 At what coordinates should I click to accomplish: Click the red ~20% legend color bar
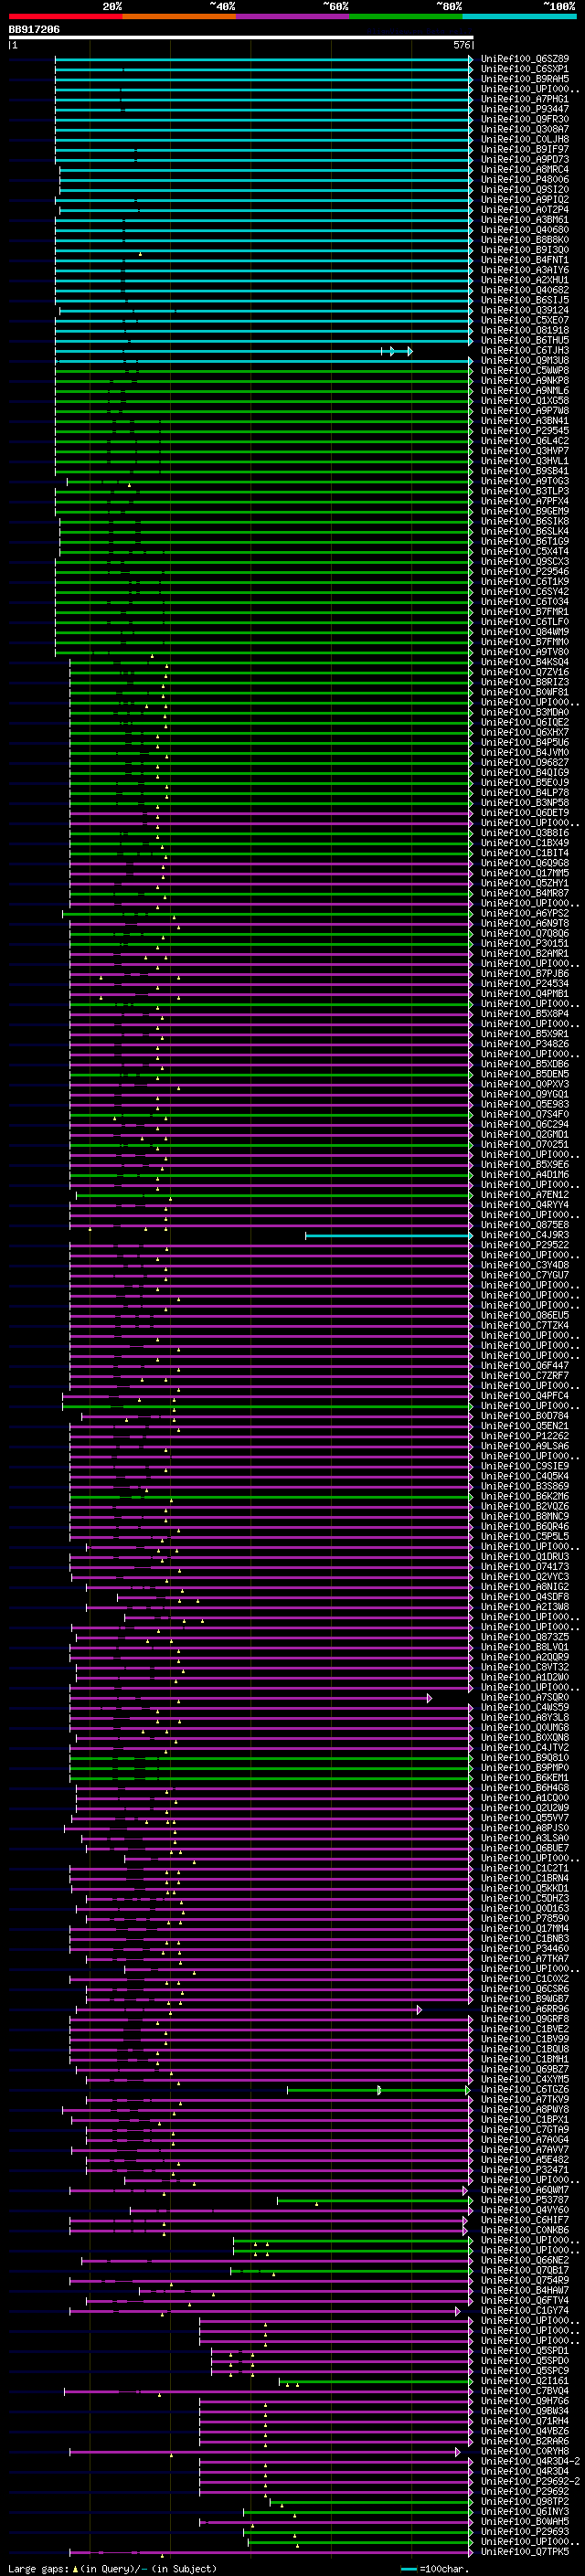(65, 16)
